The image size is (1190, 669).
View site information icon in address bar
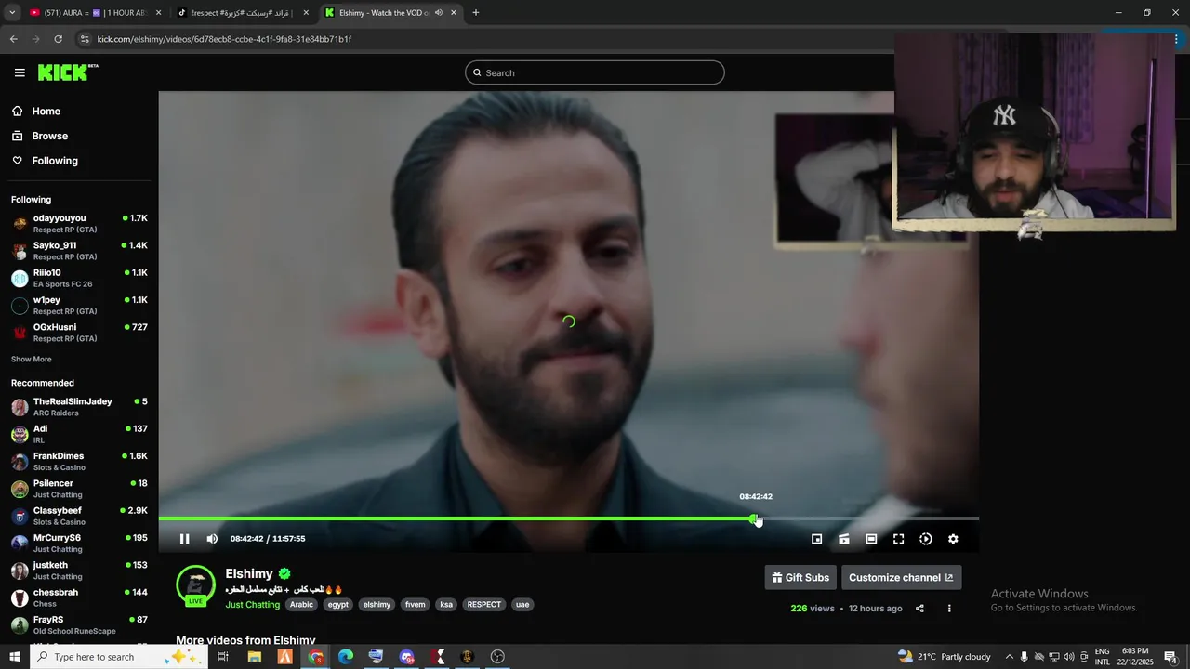coord(85,39)
